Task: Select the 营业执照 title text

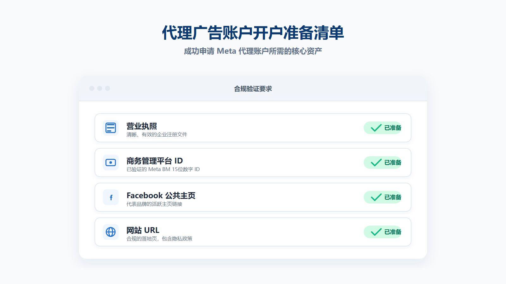Action: 142,126
